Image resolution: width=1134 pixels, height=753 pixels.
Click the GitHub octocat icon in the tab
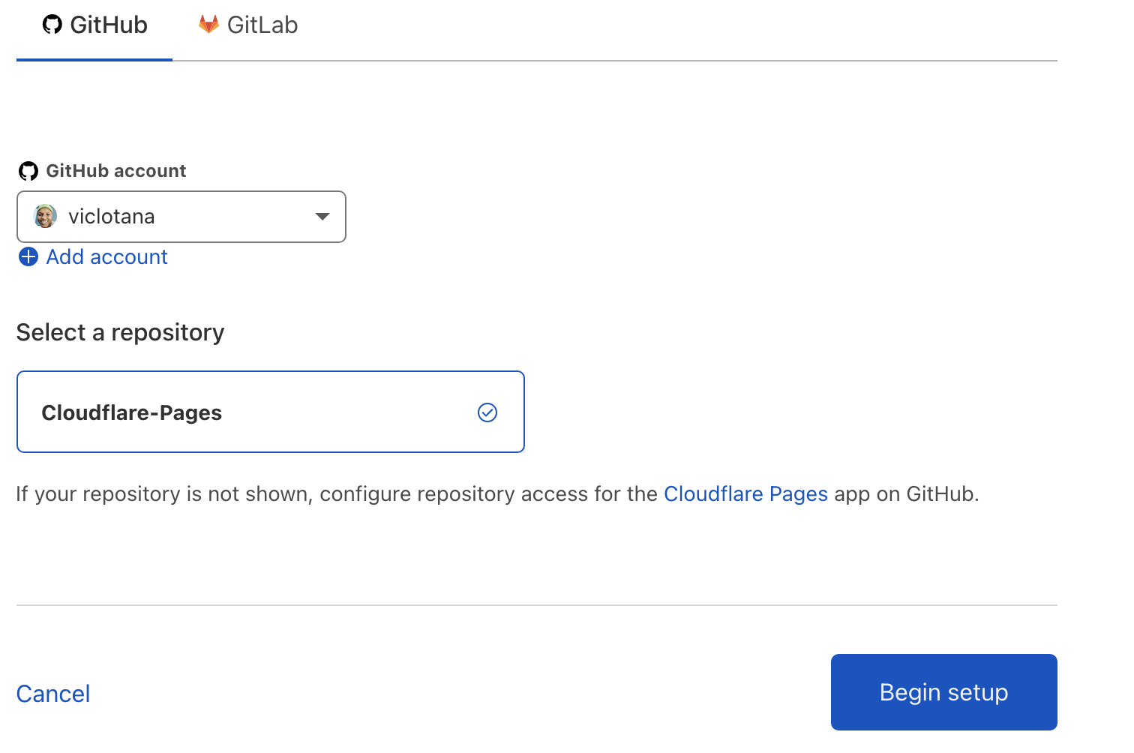point(52,25)
